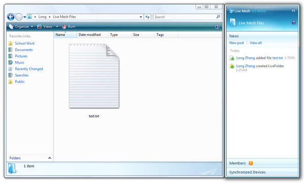Click the Documents sidebar icon
This screenshot has width=305, height=183.
click(x=11, y=50)
